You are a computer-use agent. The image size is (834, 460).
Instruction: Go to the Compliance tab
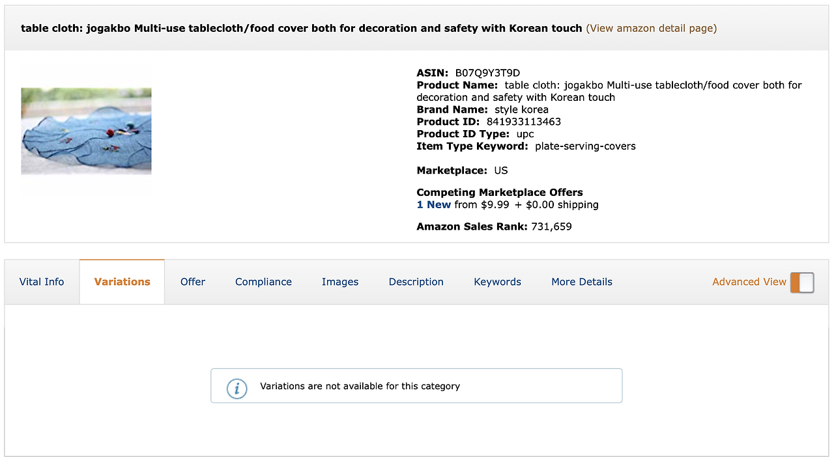tap(263, 282)
